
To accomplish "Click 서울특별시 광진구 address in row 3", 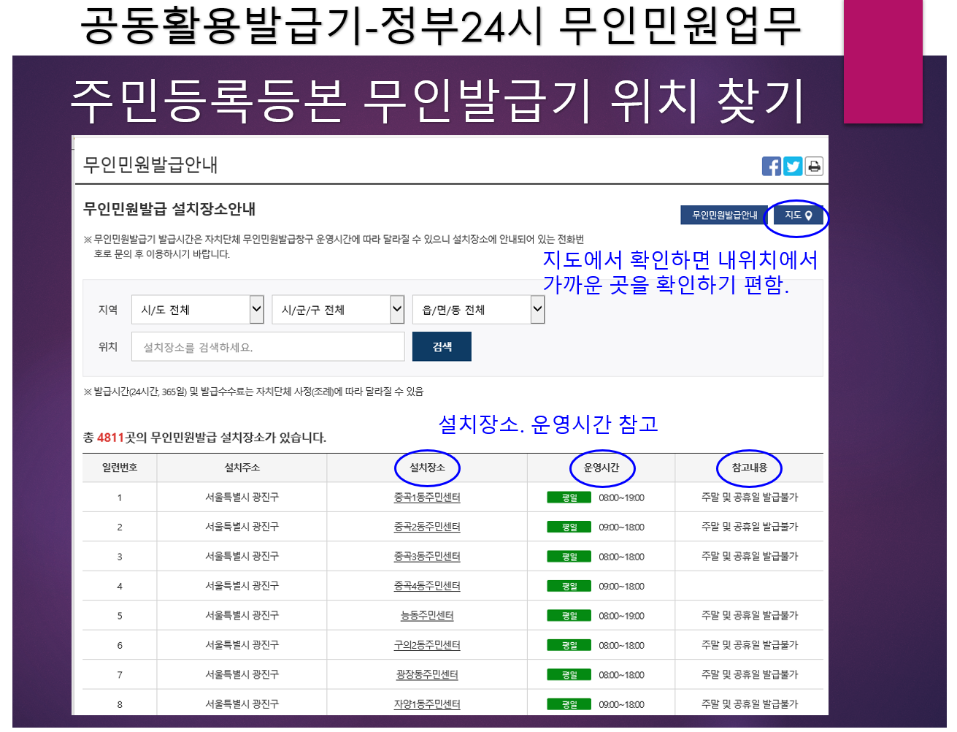I will 242,557.
